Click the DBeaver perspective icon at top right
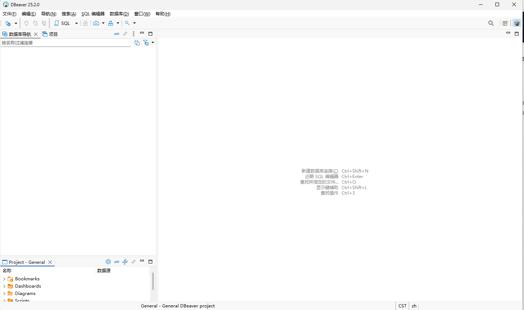This screenshot has width=524, height=310. click(517, 23)
